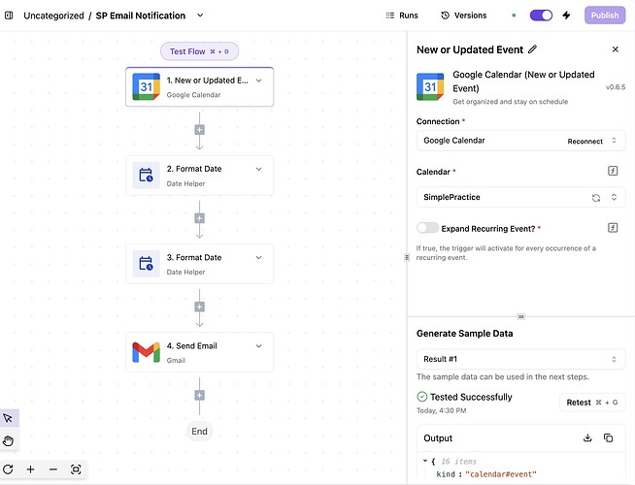635x485 pixels.
Task: Open the Versions history
Action: click(x=463, y=16)
